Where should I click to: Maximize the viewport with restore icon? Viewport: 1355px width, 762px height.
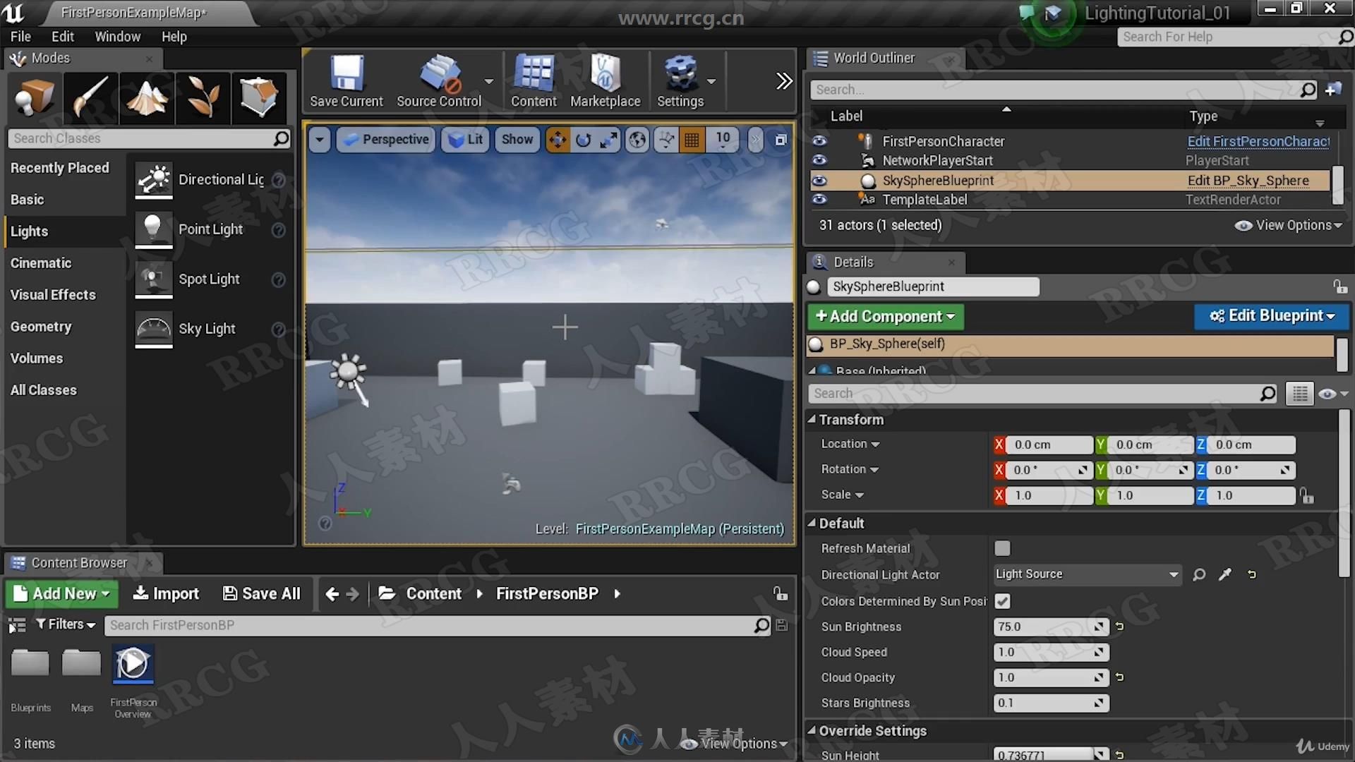[781, 140]
